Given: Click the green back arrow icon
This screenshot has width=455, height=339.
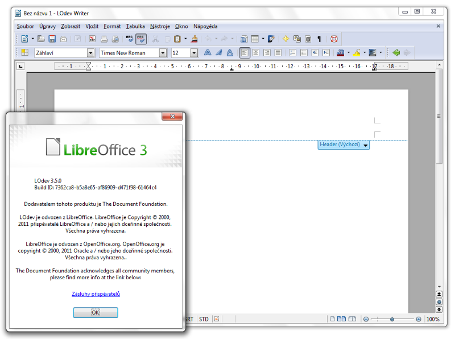Looking at the screenshot, I should tap(396, 52).
